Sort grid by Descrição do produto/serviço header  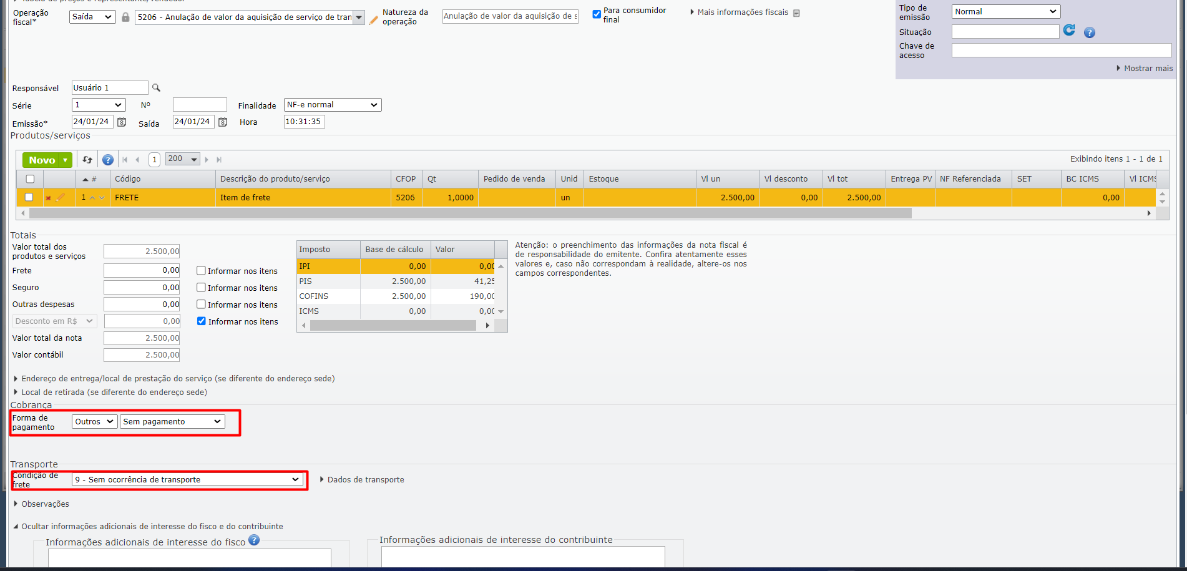(303, 179)
